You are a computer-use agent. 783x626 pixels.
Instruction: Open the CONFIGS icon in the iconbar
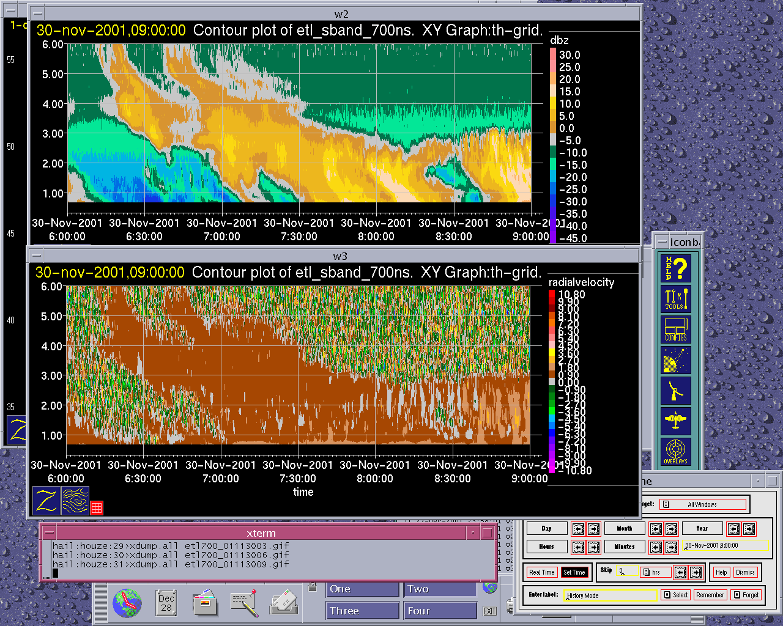pos(676,330)
